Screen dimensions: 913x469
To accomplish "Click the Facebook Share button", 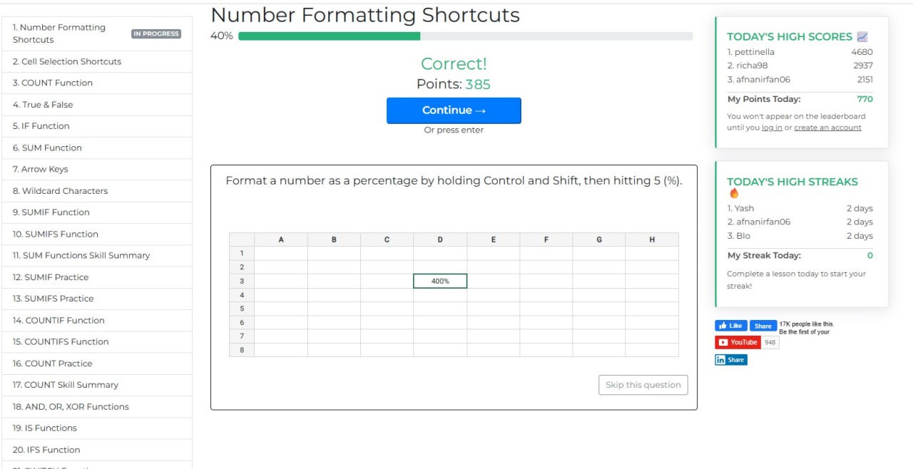I will click(762, 326).
